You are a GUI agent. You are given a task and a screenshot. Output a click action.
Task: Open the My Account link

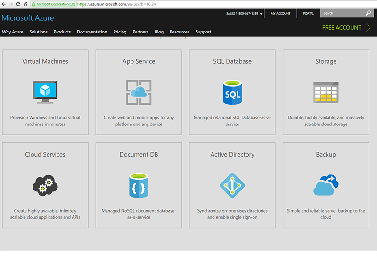pos(280,14)
